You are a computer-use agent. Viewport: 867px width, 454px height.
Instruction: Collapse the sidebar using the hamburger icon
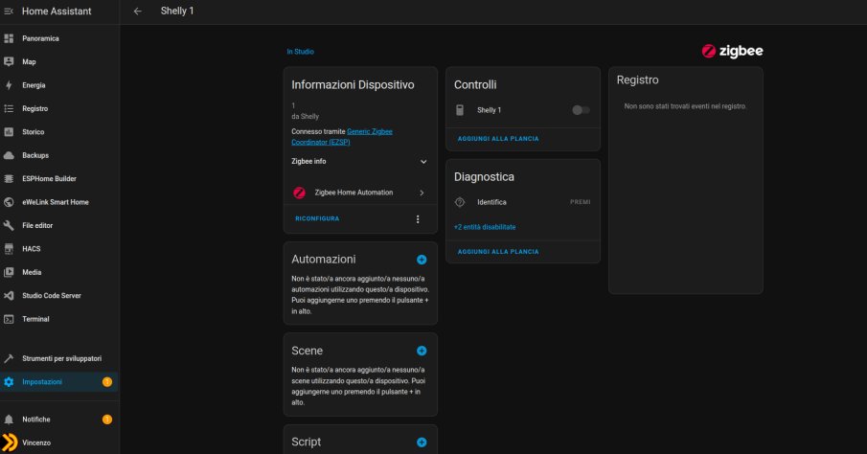9,11
